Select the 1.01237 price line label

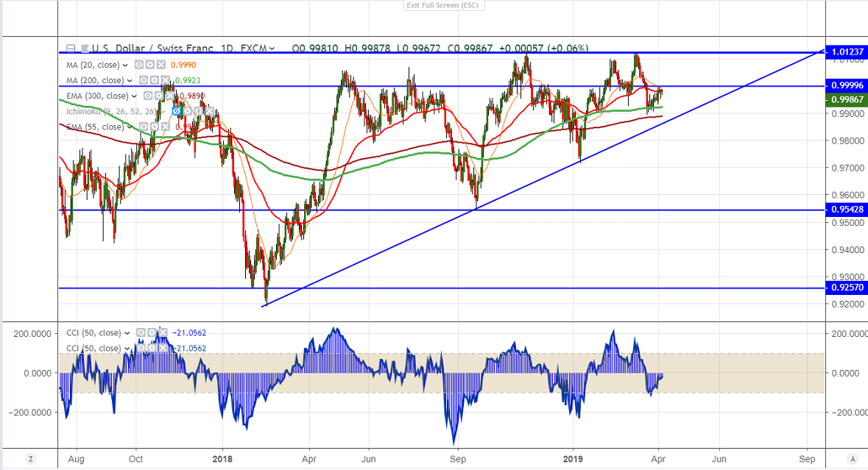[847, 52]
